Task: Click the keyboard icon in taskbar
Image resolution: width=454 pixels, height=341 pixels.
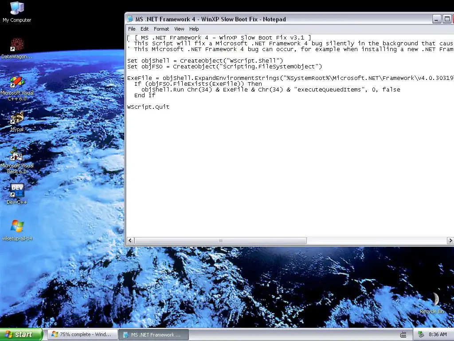Action: click(403, 335)
